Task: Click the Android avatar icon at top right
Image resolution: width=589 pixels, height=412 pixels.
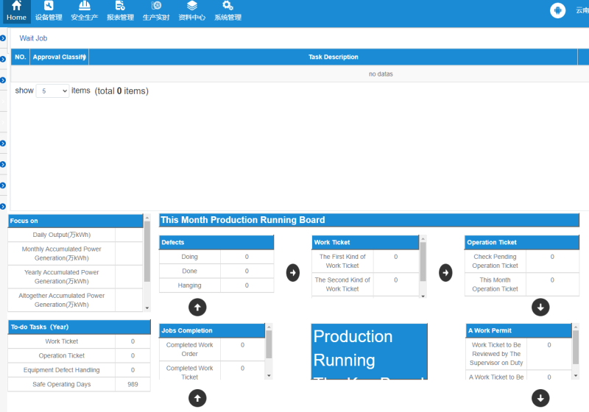Action: point(557,10)
